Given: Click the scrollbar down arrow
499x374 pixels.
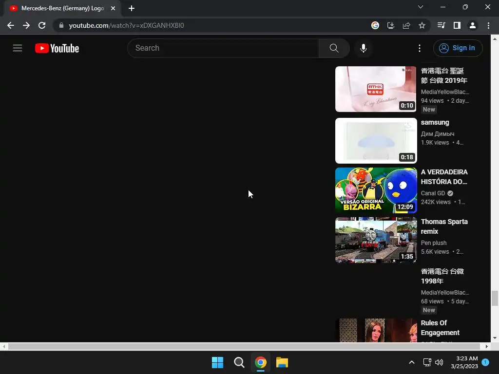Looking at the screenshot, I should [495, 338].
